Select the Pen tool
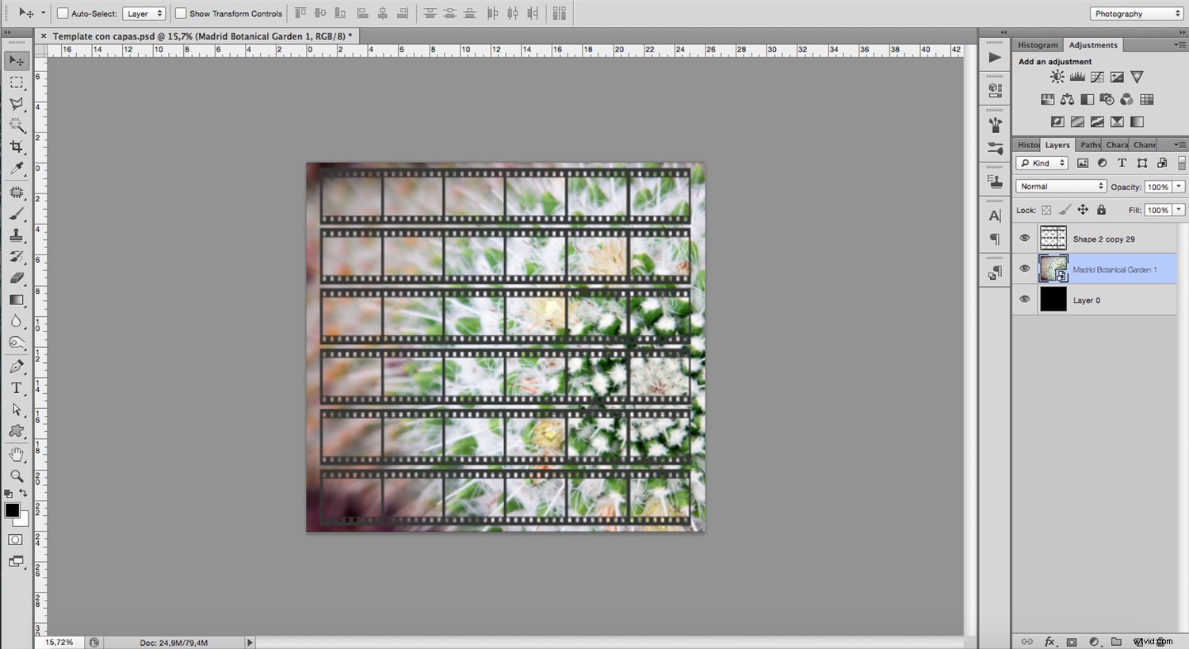The image size is (1189, 649). 16,366
